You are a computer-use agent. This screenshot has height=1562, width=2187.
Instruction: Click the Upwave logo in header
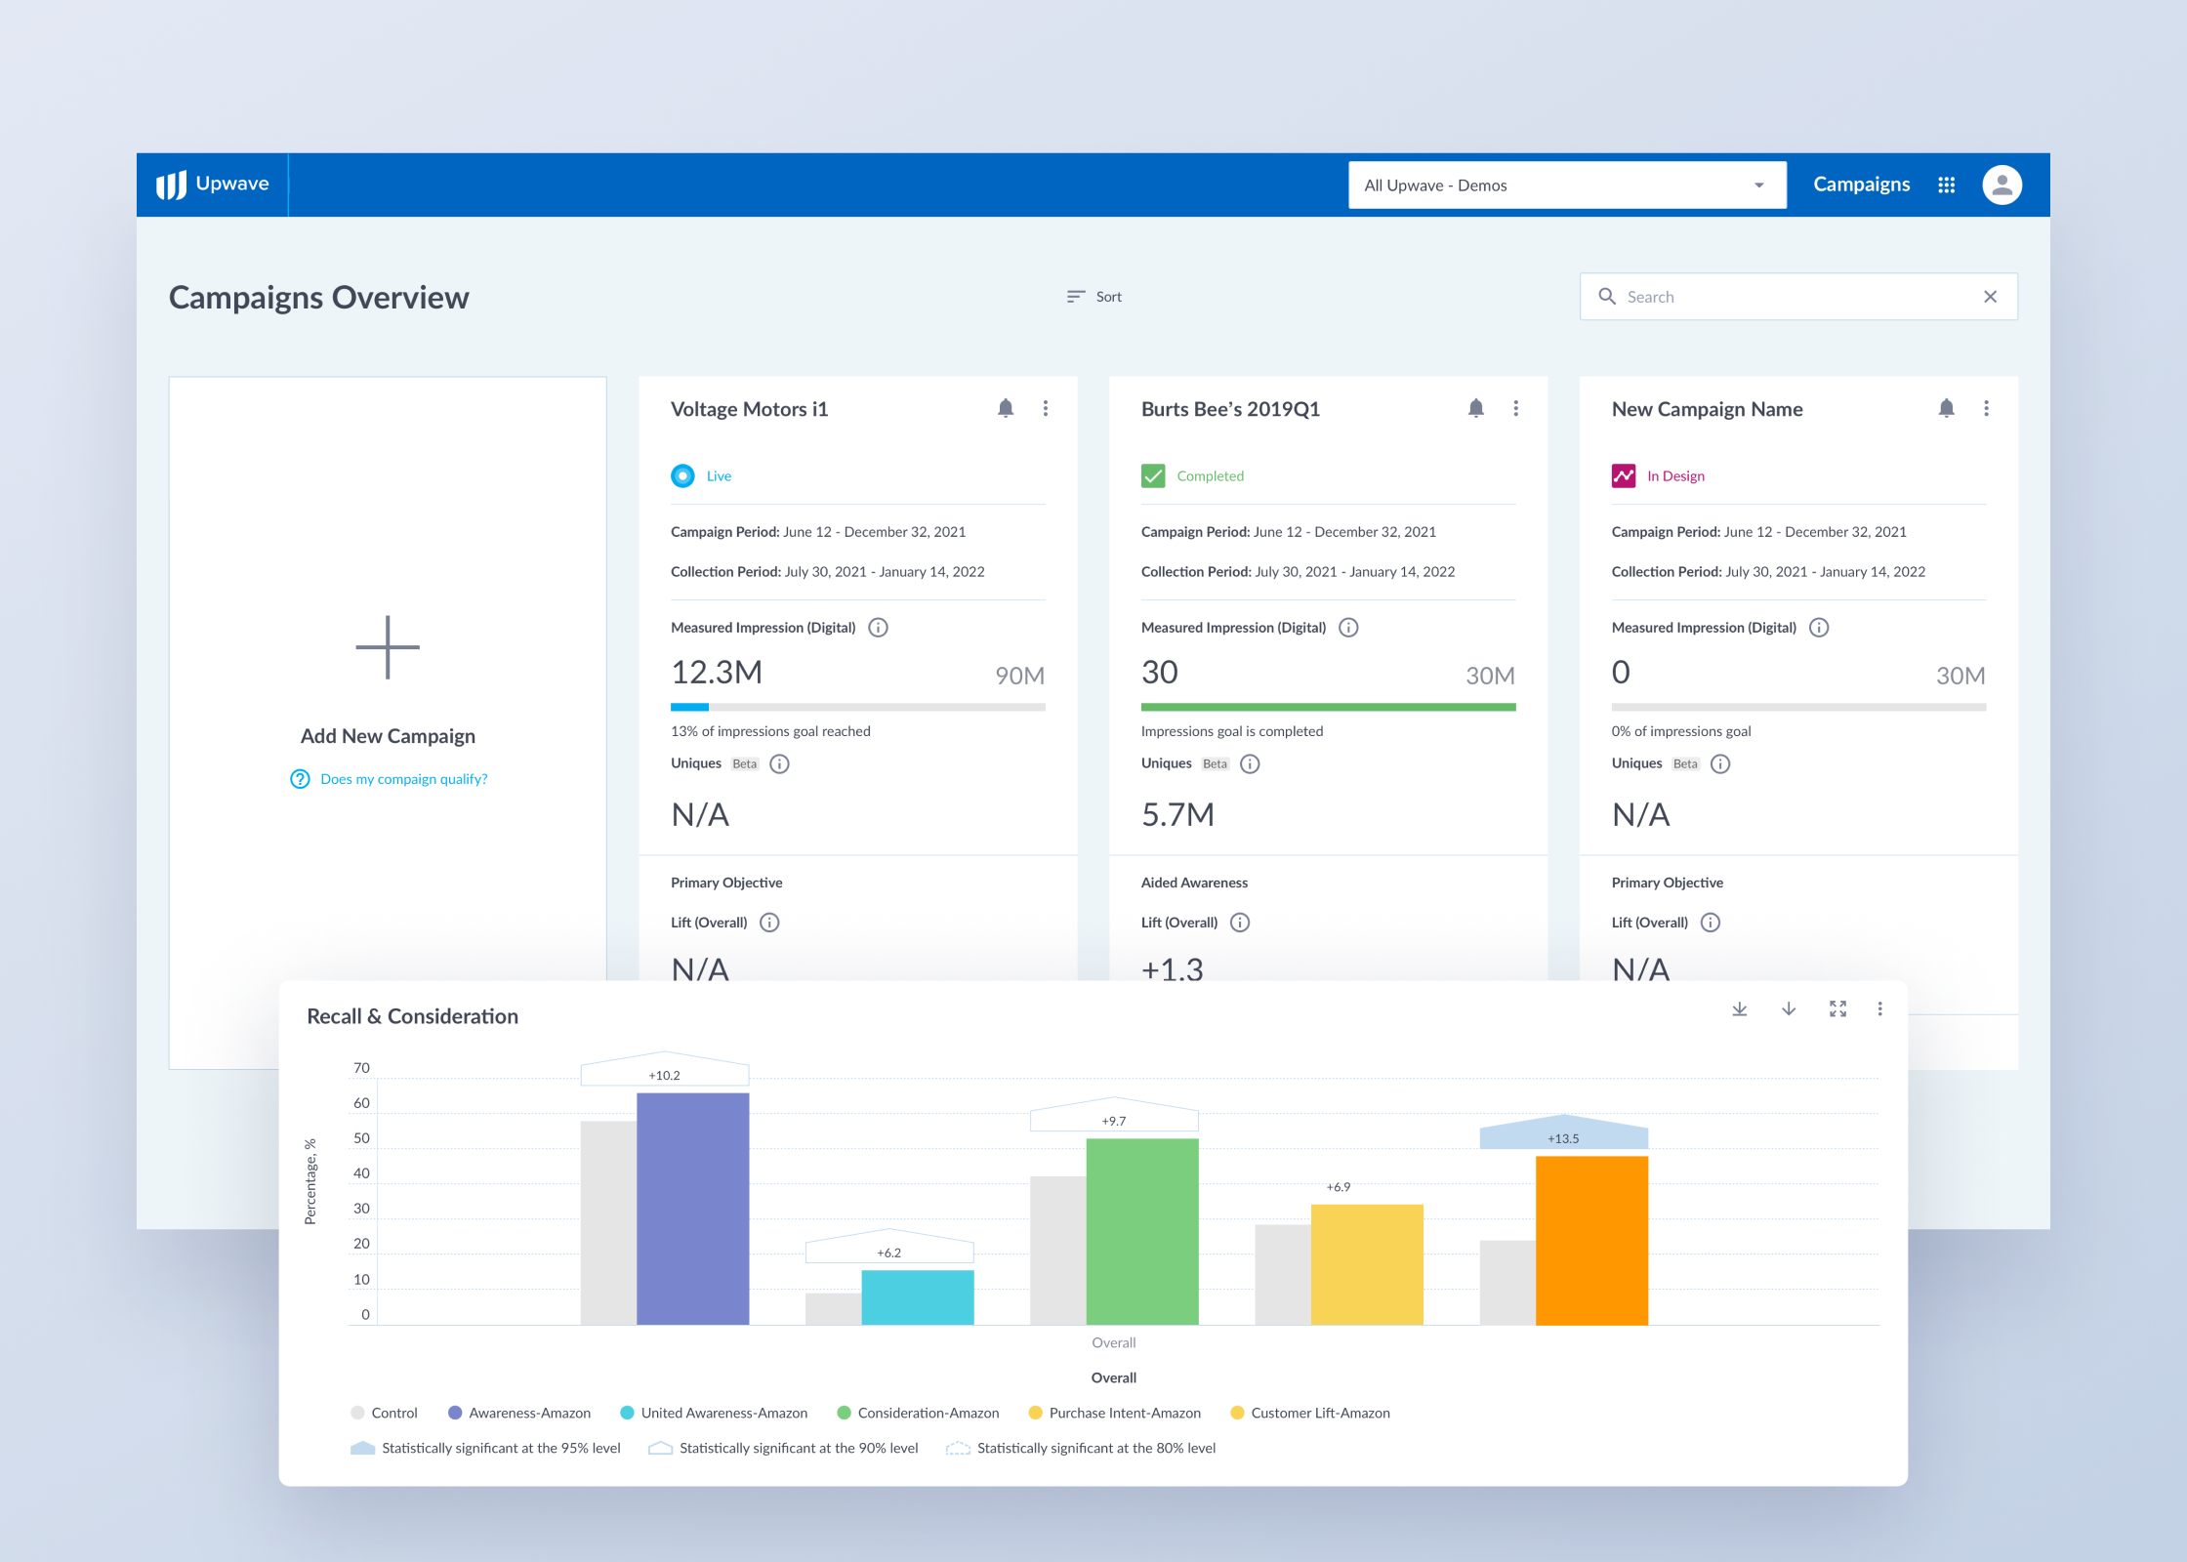213,185
